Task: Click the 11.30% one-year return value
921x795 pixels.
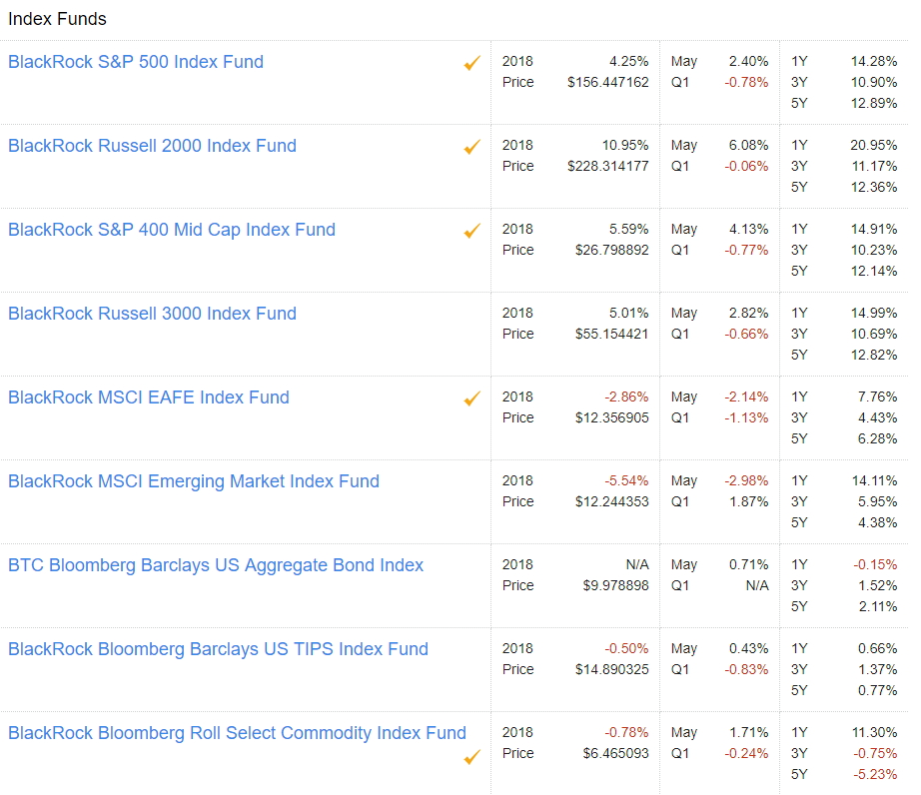Action: point(875,733)
